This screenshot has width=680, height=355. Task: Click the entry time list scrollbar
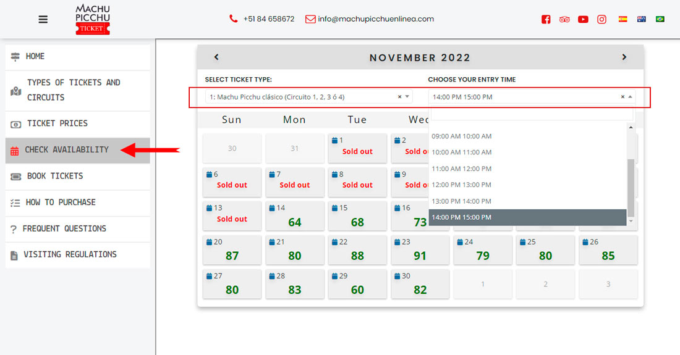(631, 185)
